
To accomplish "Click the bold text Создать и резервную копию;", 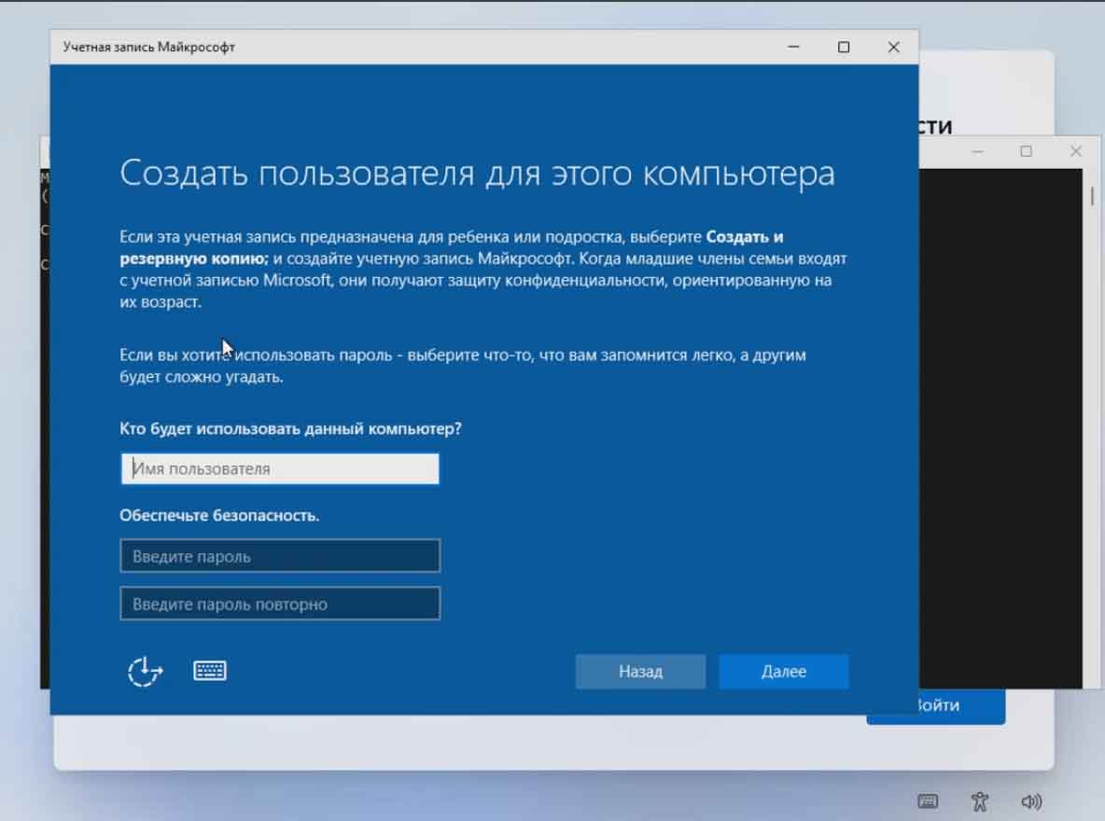I will click(451, 247).
